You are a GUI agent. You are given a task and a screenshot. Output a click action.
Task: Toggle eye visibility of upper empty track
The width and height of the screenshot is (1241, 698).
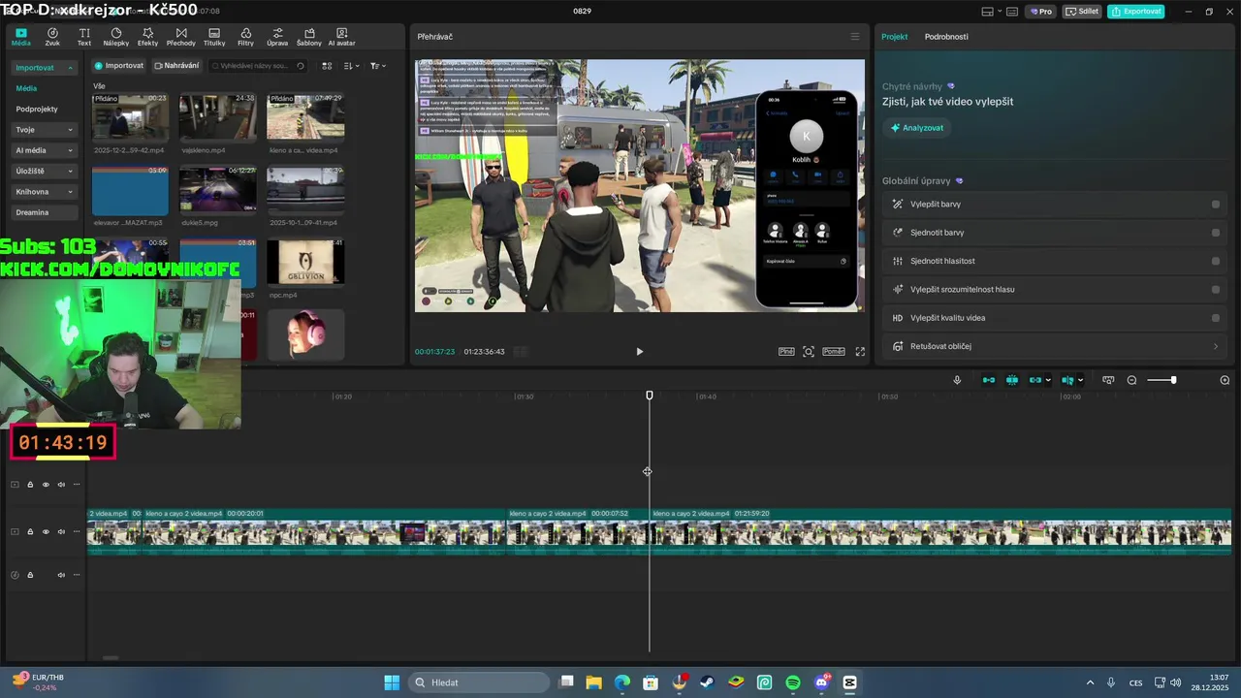46,485
